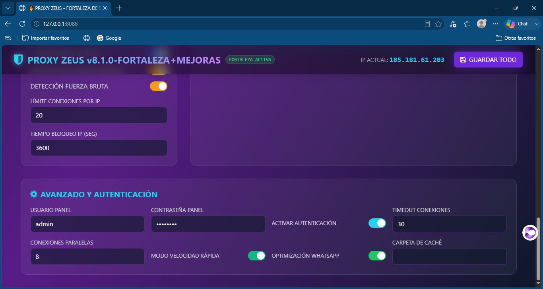Click the page vertical scrollbar thumb
The height and width of the screenshot is (289, 543).
[x=539, y=249]
